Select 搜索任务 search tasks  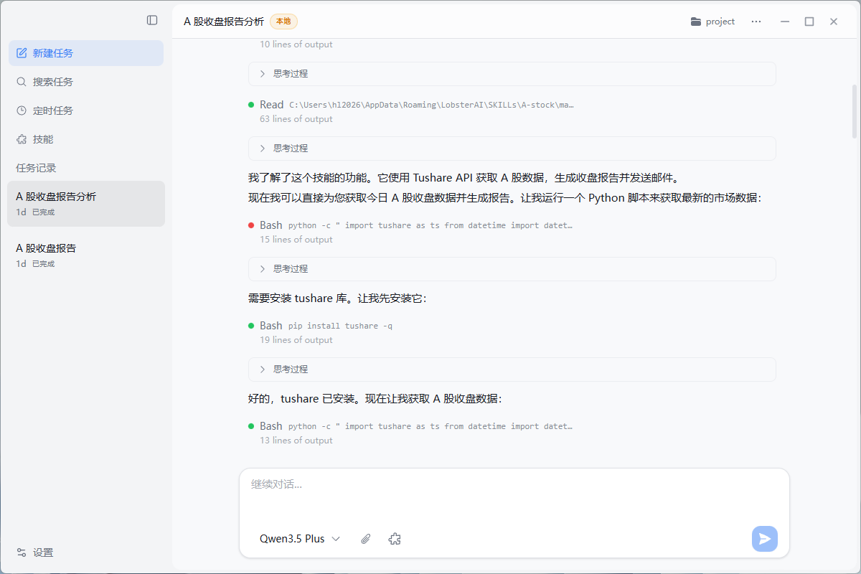click(x=52, y=82)
